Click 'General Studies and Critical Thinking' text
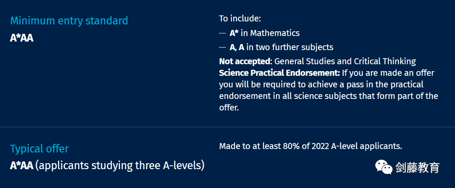This screenshot has height=188, width=455. pyautogui.click(x=345, y=61)
